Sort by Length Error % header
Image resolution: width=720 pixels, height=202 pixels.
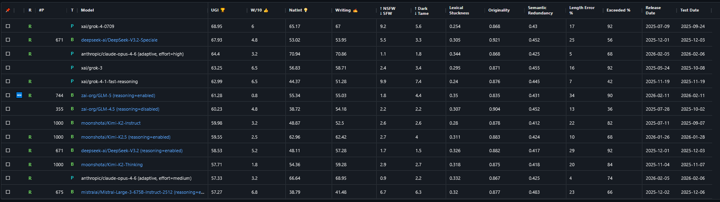582,10
